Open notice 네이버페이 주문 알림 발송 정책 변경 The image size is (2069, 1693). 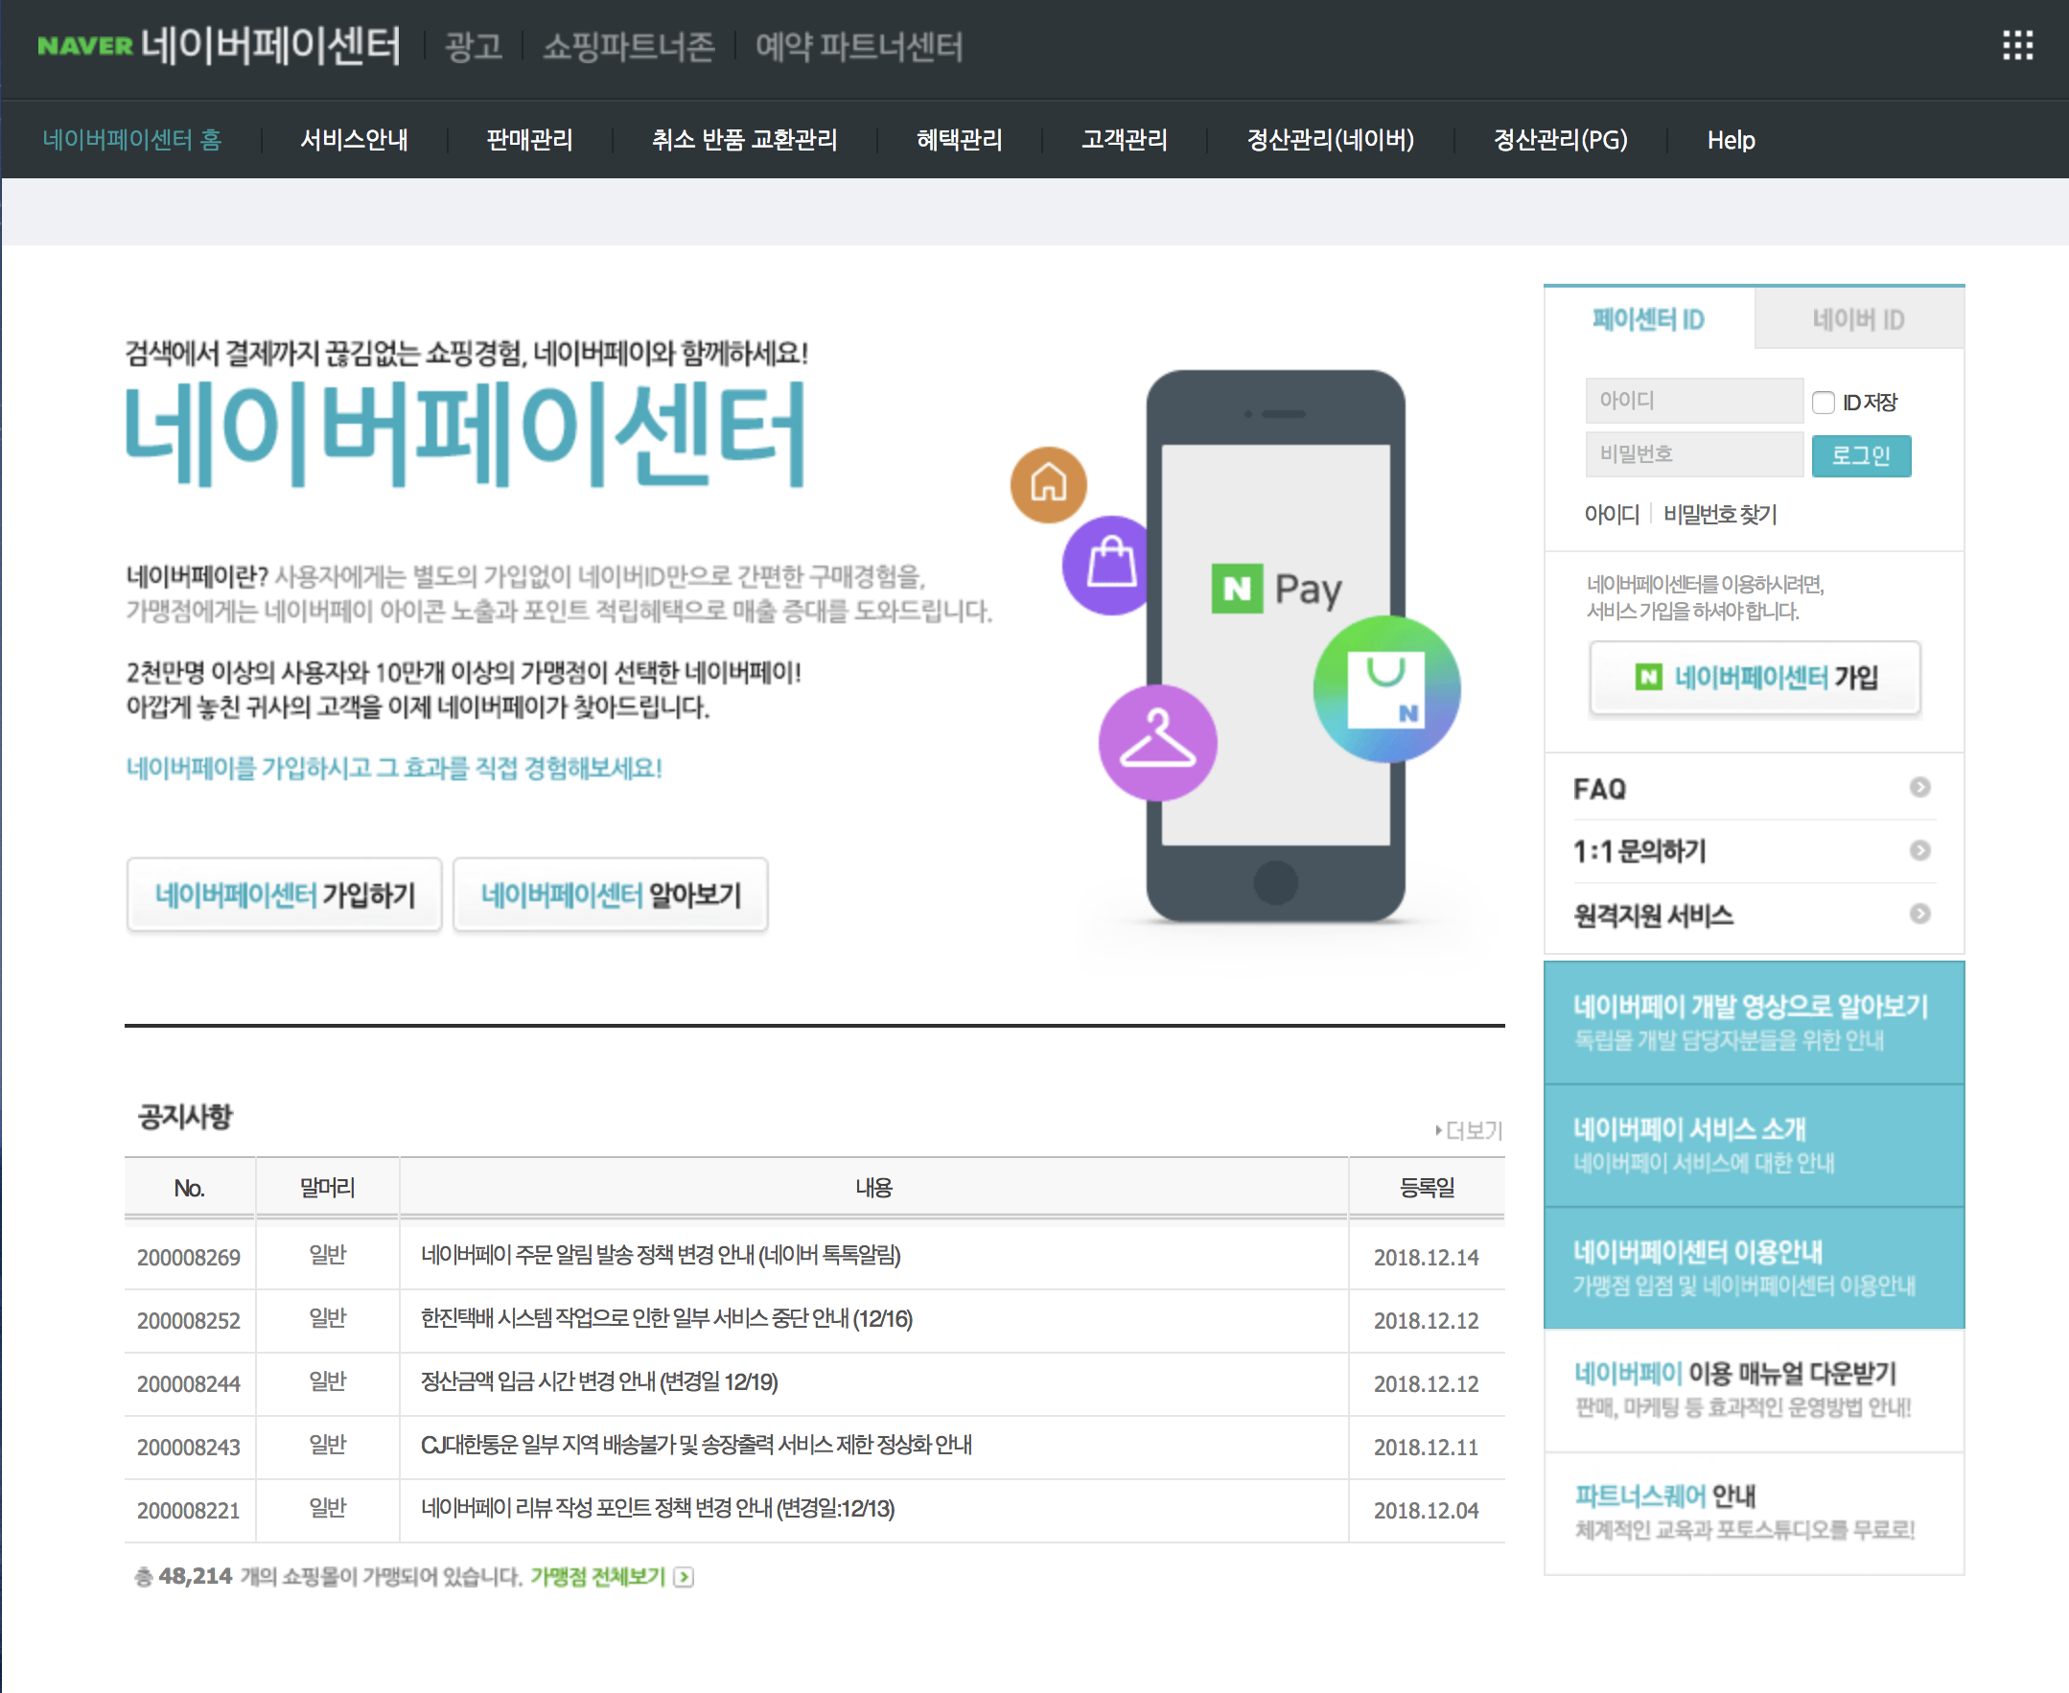click(x=661, y=1255)
